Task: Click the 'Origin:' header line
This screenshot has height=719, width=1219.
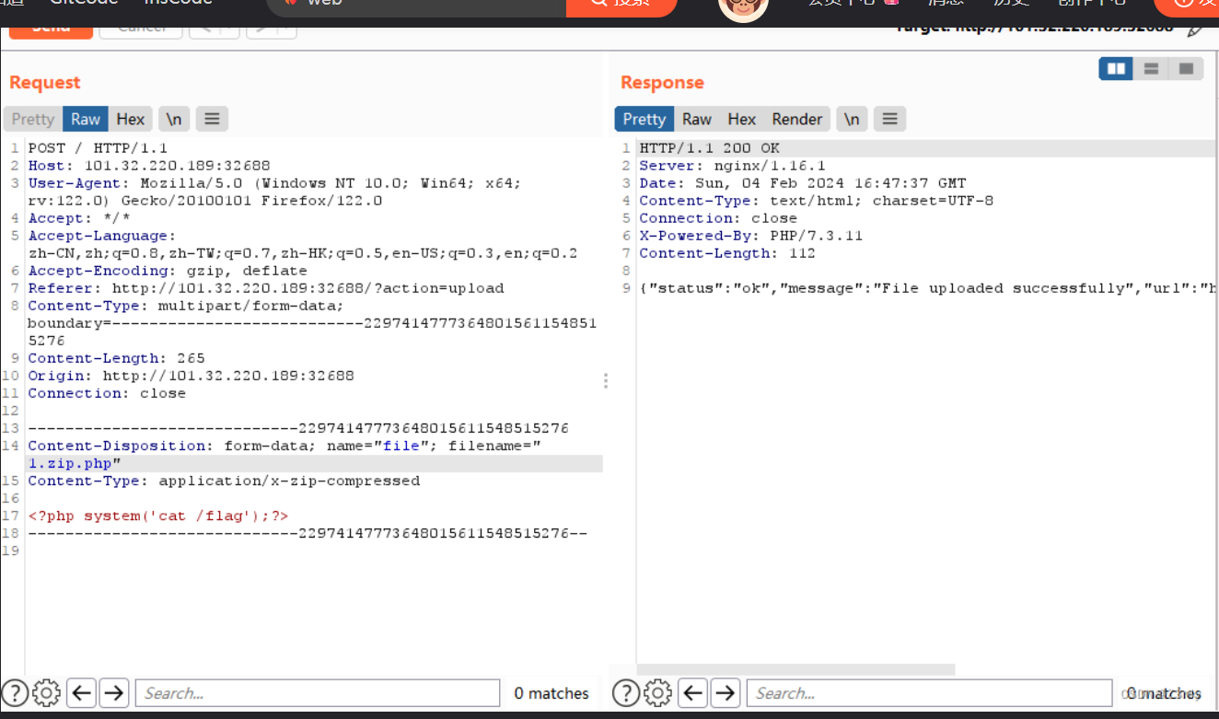Action: (x=191, y=376)
